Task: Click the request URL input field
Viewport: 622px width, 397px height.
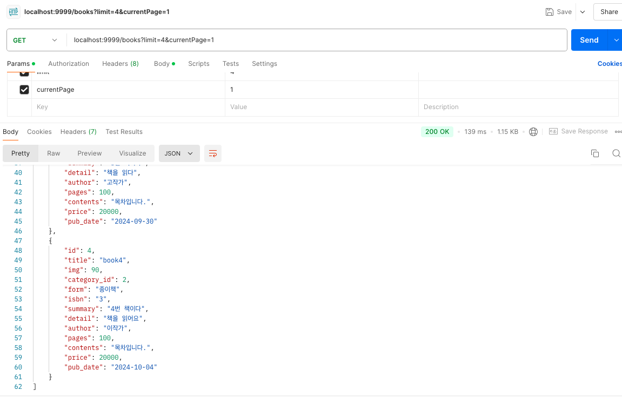Action: tap(317, 40)
